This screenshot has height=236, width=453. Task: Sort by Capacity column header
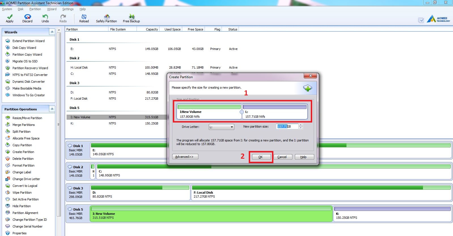point(148,29)
